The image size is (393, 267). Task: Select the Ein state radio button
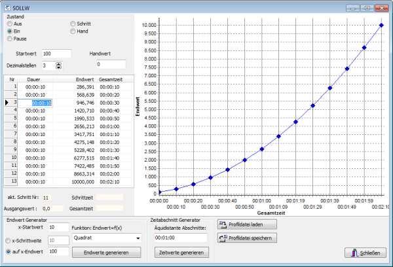(10, 31)
